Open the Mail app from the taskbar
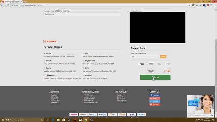Screen dimensions: 217x122 pyautogui.click(x=80, y=120)
